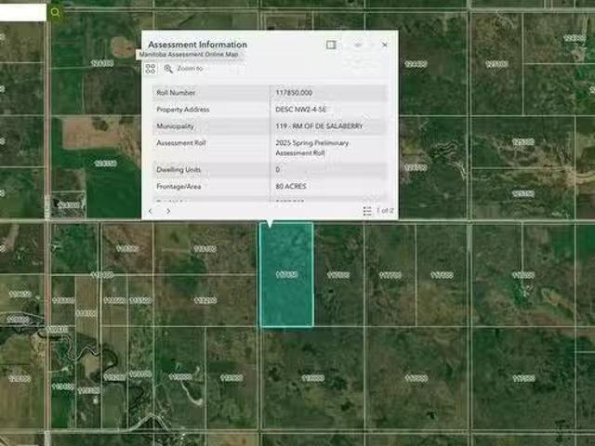The image size is (595, 446).
Task: Dock the Assessment Information popup
Action: tap(331, 45)
